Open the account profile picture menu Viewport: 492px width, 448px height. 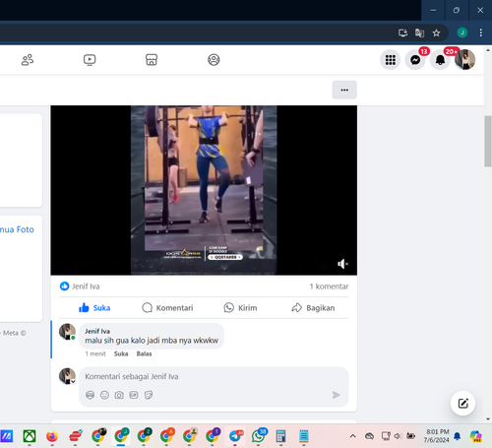(464, 60)
